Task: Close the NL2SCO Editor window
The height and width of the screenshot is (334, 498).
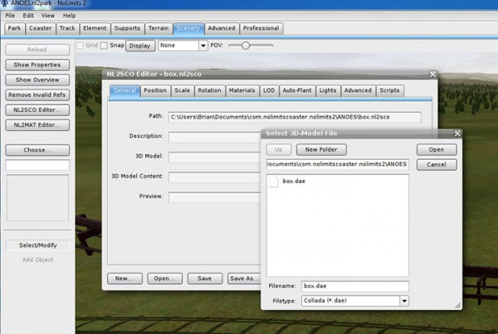Action: tap(432, 74)
